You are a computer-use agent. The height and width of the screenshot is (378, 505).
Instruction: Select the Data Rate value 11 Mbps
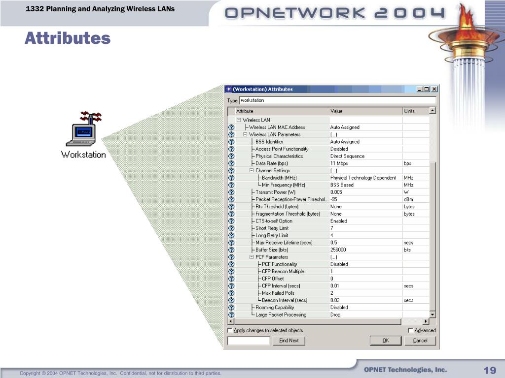pyautogui.click(x=366, y=163)
